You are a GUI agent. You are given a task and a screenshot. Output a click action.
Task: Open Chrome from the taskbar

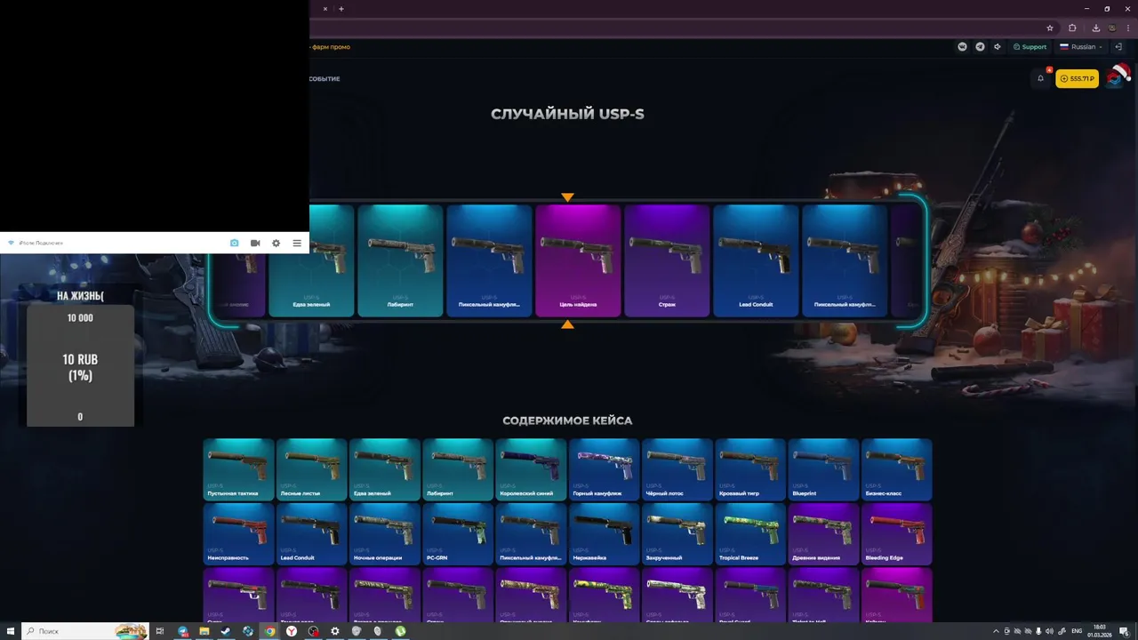pyautogui.click(x=269, y=631)
